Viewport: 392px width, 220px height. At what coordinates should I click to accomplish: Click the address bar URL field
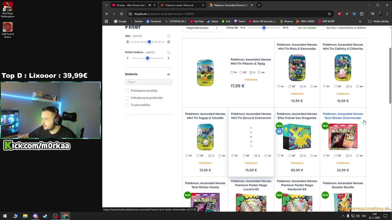coord(227,14)
